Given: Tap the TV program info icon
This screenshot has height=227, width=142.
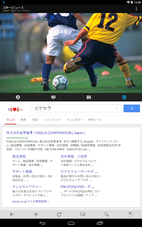Looking at the screenshot, I should pos(53,97).
